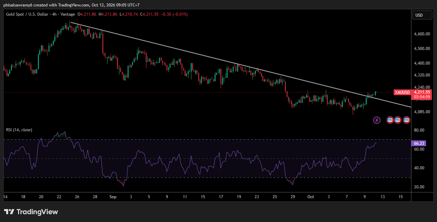Select the XAUUSD symbol label on price axis
437x222 pixels.
coord(403,92)
